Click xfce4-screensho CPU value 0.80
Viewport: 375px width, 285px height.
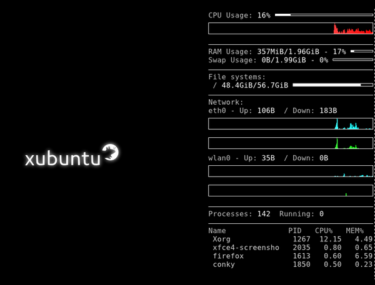[x=332, y=248]
